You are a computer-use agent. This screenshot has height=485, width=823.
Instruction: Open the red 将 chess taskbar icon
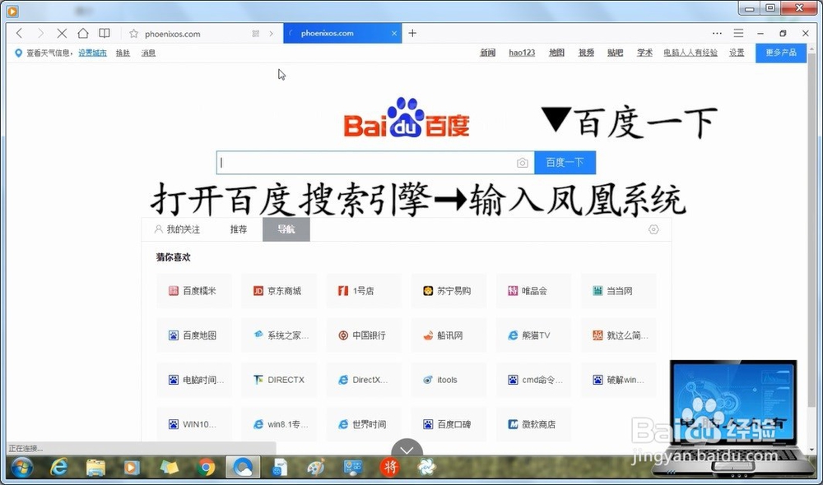click(x=389, y=467)
